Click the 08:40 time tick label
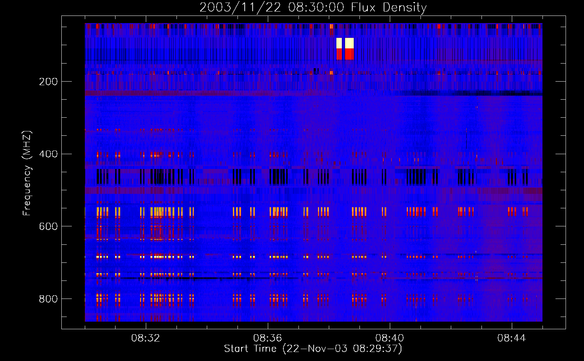This screenshot has height=361, width=584. click(x=390, y=338)
